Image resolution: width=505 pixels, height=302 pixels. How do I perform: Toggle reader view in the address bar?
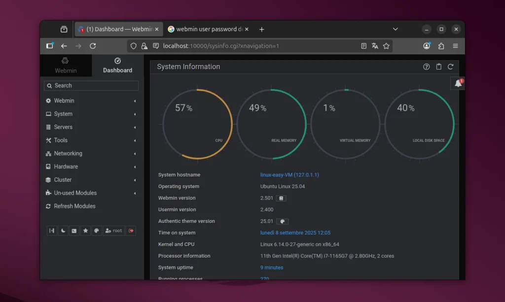(x=363, y=45)
